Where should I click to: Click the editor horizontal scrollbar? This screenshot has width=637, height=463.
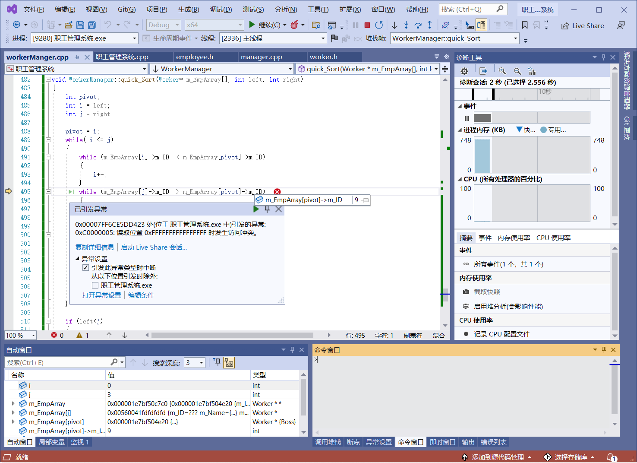[232, 335]
